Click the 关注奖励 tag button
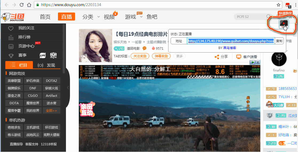The image size is (298, 152). tap(140, 56)
